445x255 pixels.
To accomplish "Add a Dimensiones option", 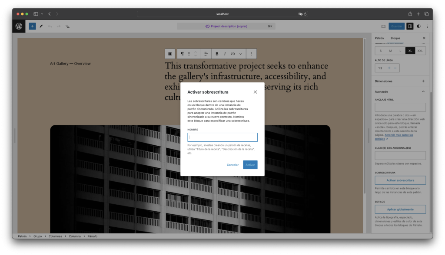I will tap(423, 82).
